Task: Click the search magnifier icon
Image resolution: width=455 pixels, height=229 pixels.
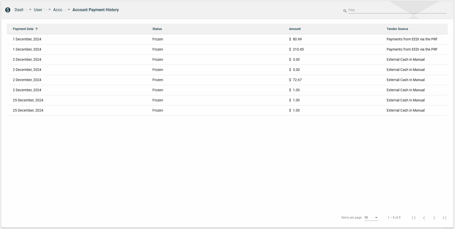Action: 345,11
